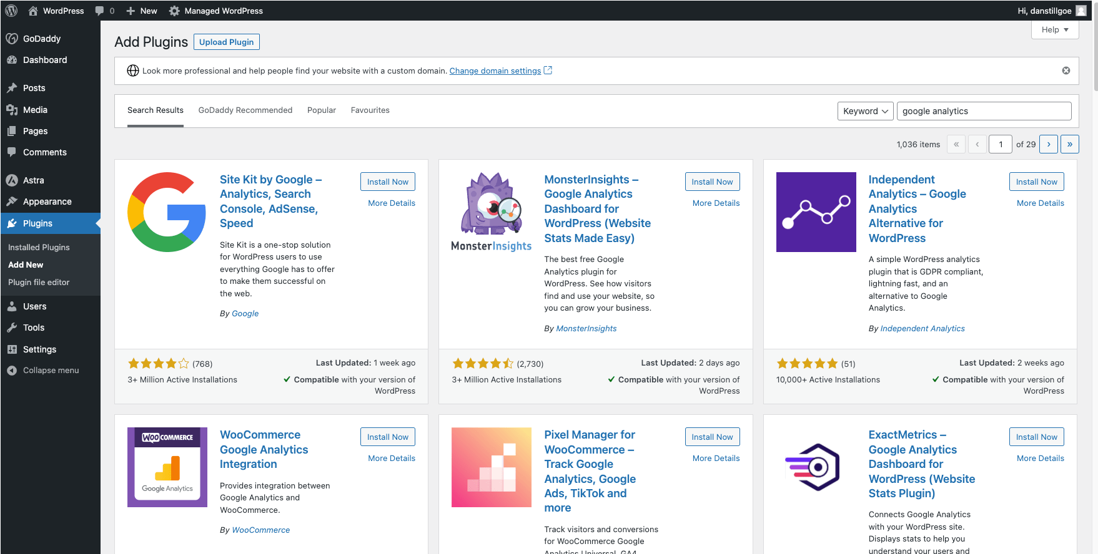Click the plugin search field with google analytics

click(x=984, y=111)
